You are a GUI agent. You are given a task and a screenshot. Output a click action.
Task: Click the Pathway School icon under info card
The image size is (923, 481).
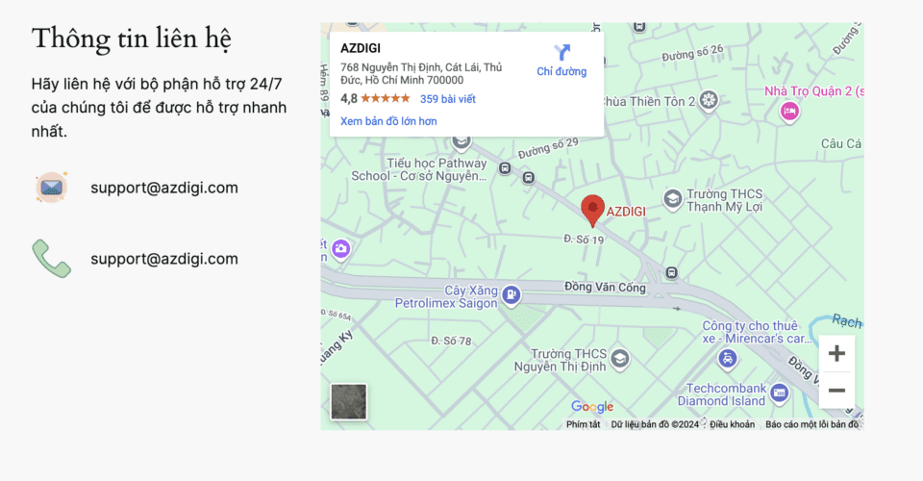point(461,141)
